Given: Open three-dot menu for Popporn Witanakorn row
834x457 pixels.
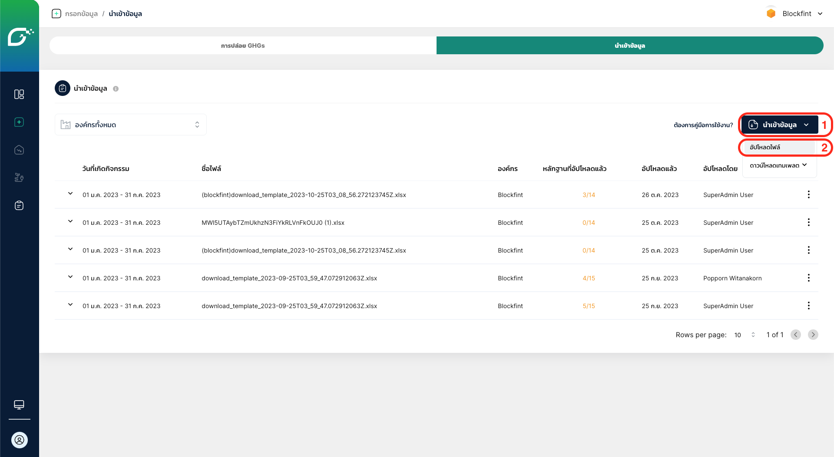Looking at the screenshot, I should pos(808,278).
